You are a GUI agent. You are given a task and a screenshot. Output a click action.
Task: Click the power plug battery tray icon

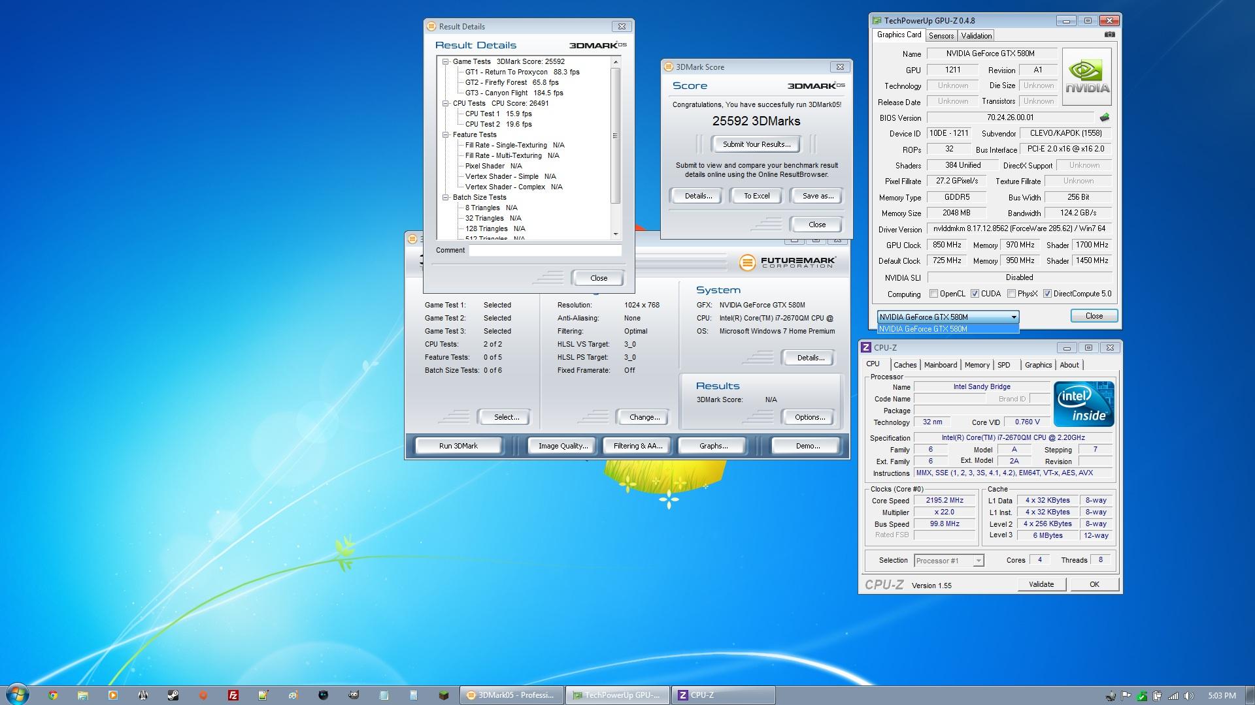(x=1158, y=696)
